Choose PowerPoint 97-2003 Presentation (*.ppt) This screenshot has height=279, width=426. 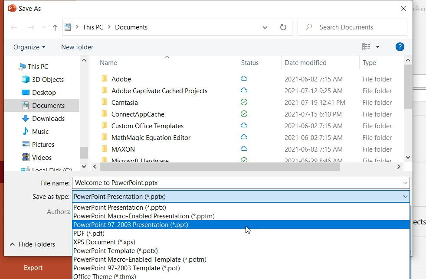tap(241, 225)
